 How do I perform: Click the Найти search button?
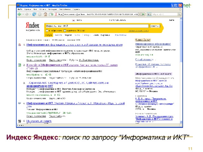click(155, 26)
